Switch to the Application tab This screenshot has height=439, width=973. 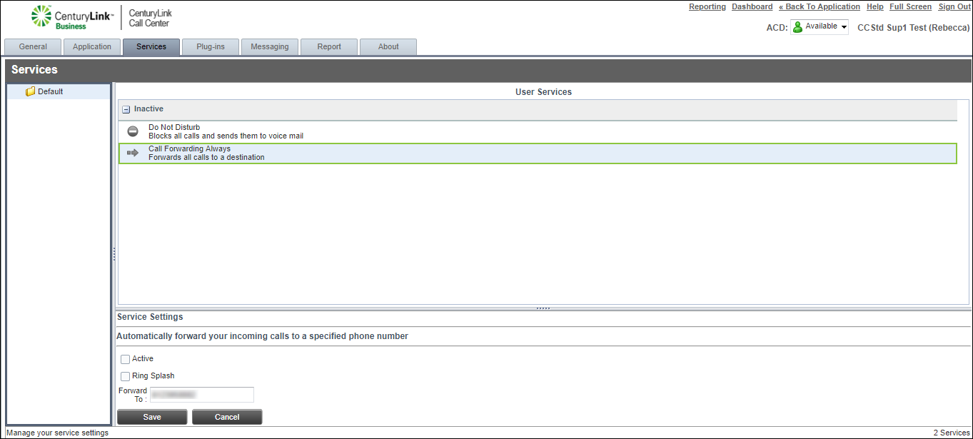click(92, 47)
